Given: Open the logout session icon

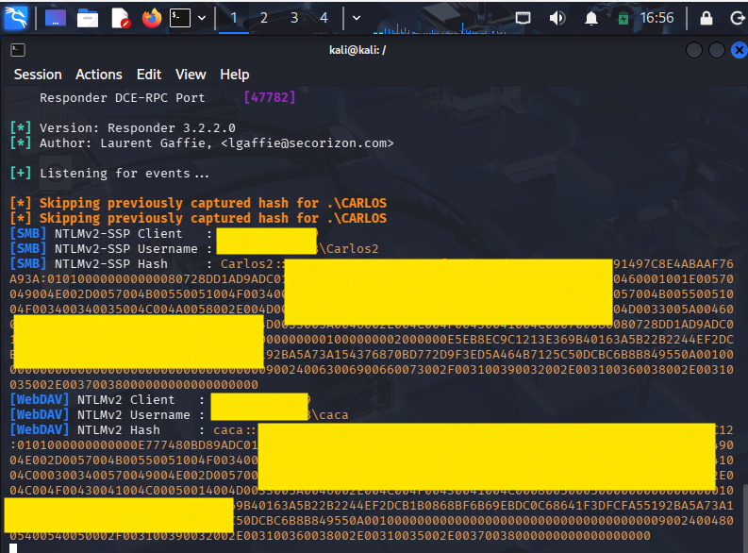Looking at the screenshot, I should 738,18.
